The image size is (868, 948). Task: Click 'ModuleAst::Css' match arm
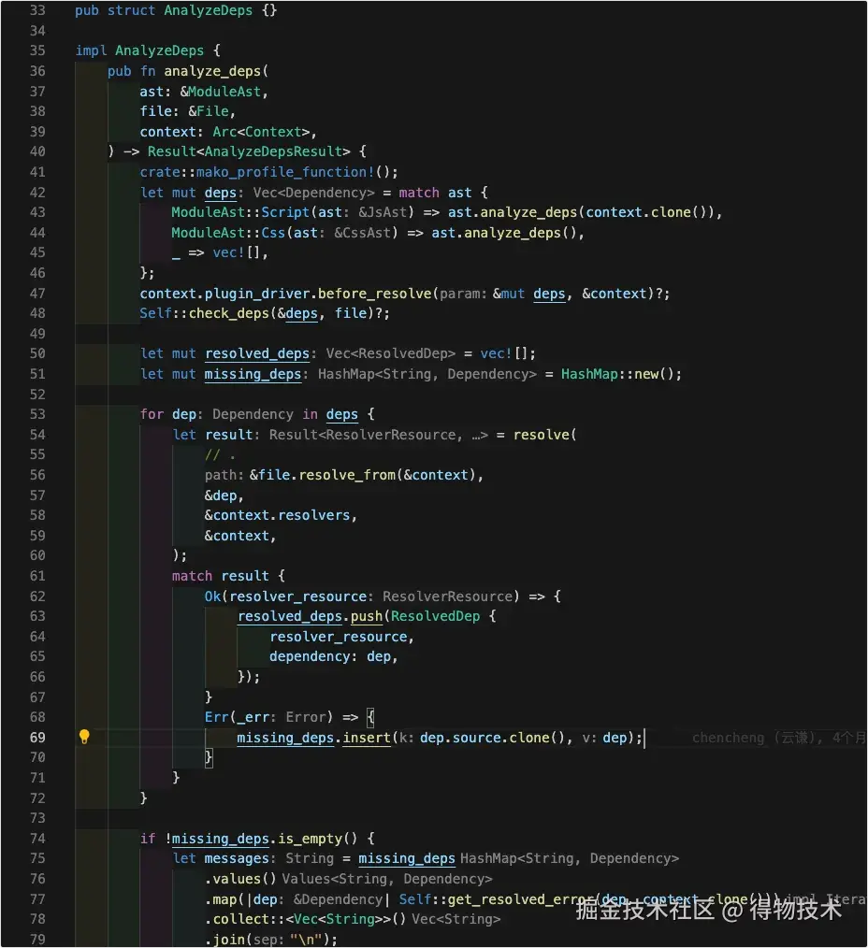pyautogui.click(x=228, y=233)
